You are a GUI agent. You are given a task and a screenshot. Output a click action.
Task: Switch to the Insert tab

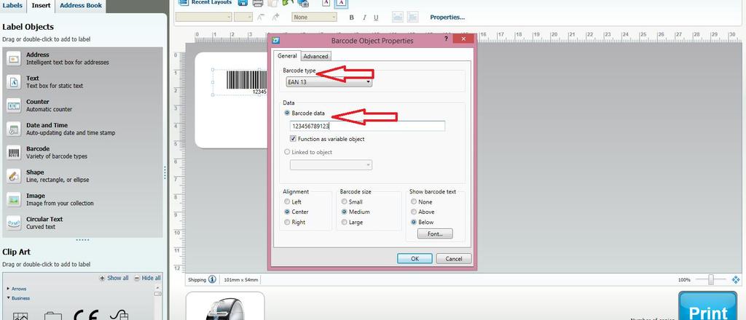coord(41,6)
